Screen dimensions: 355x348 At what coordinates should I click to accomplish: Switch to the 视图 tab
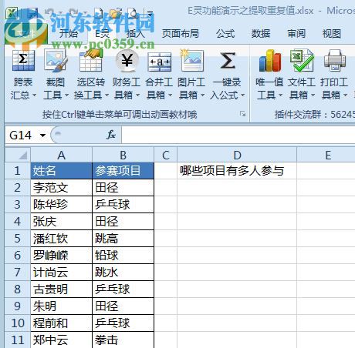click(x=332, y=34)
